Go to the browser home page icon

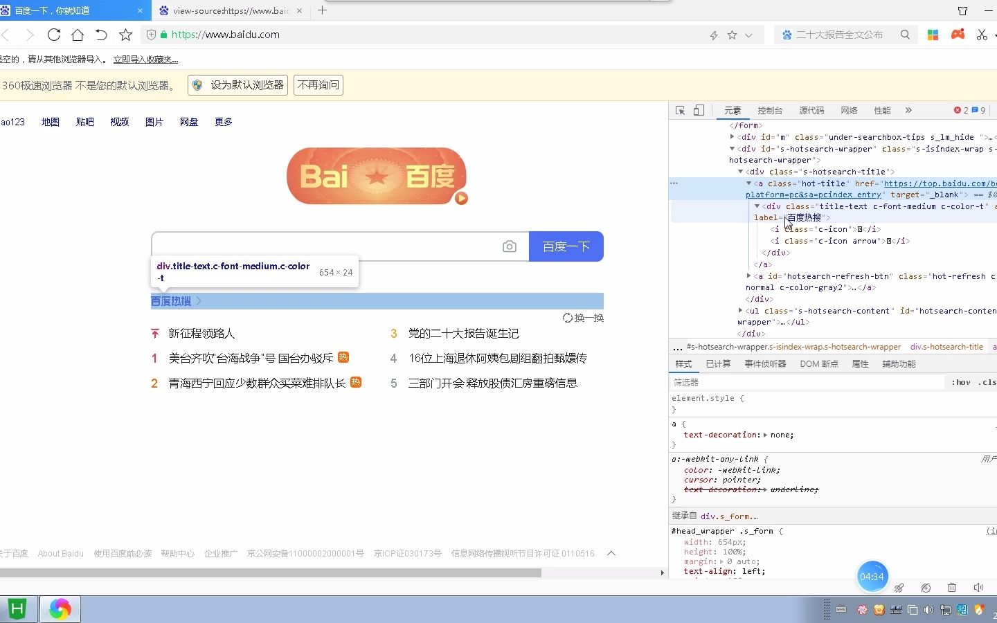pyautogui.click(x=78, y=35)
